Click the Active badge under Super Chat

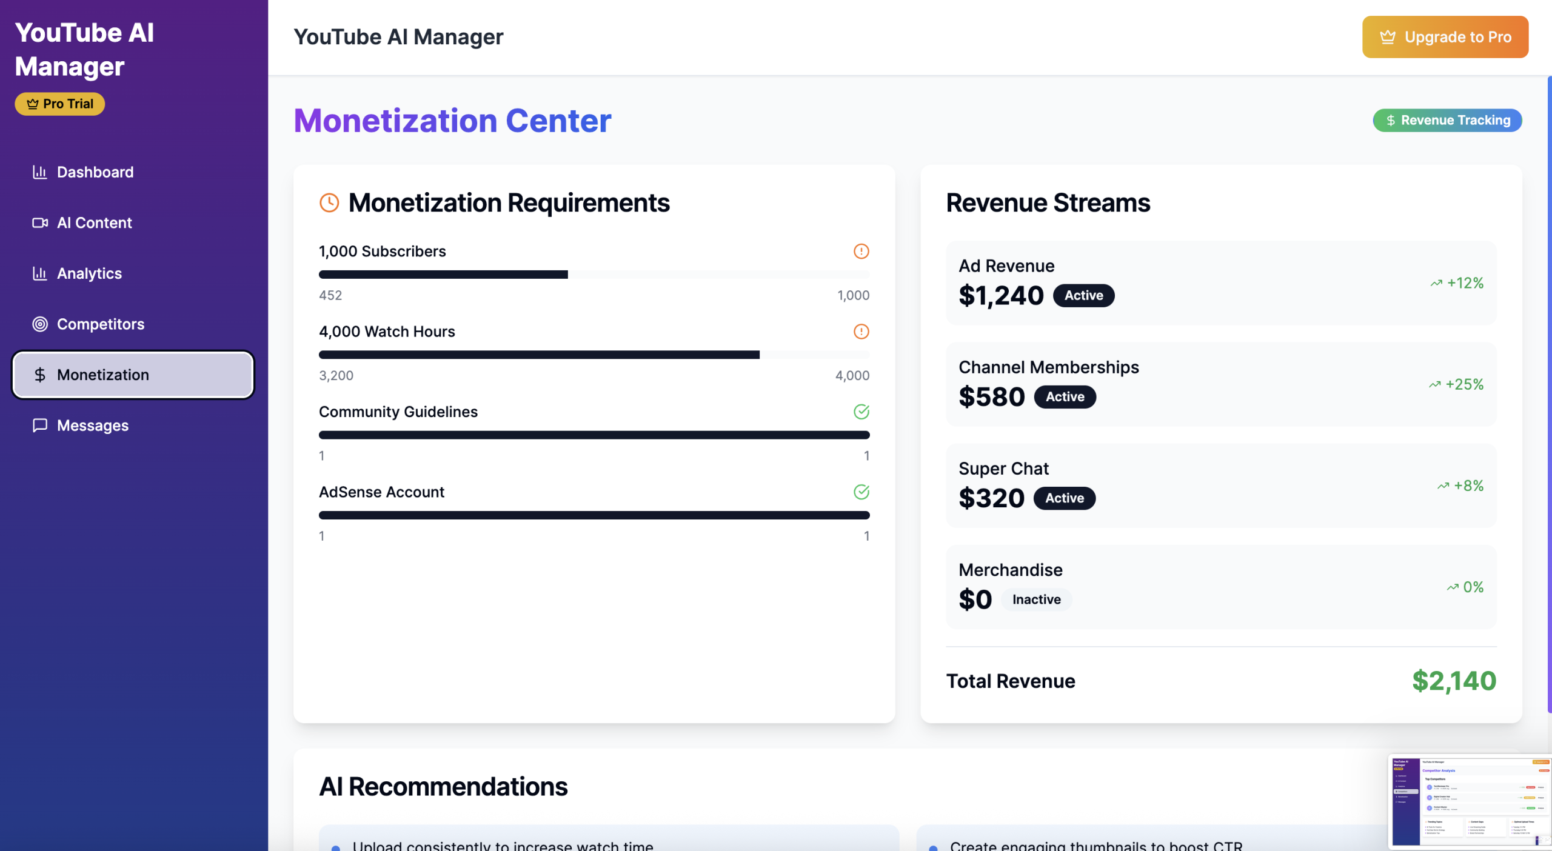[1065, 498]
